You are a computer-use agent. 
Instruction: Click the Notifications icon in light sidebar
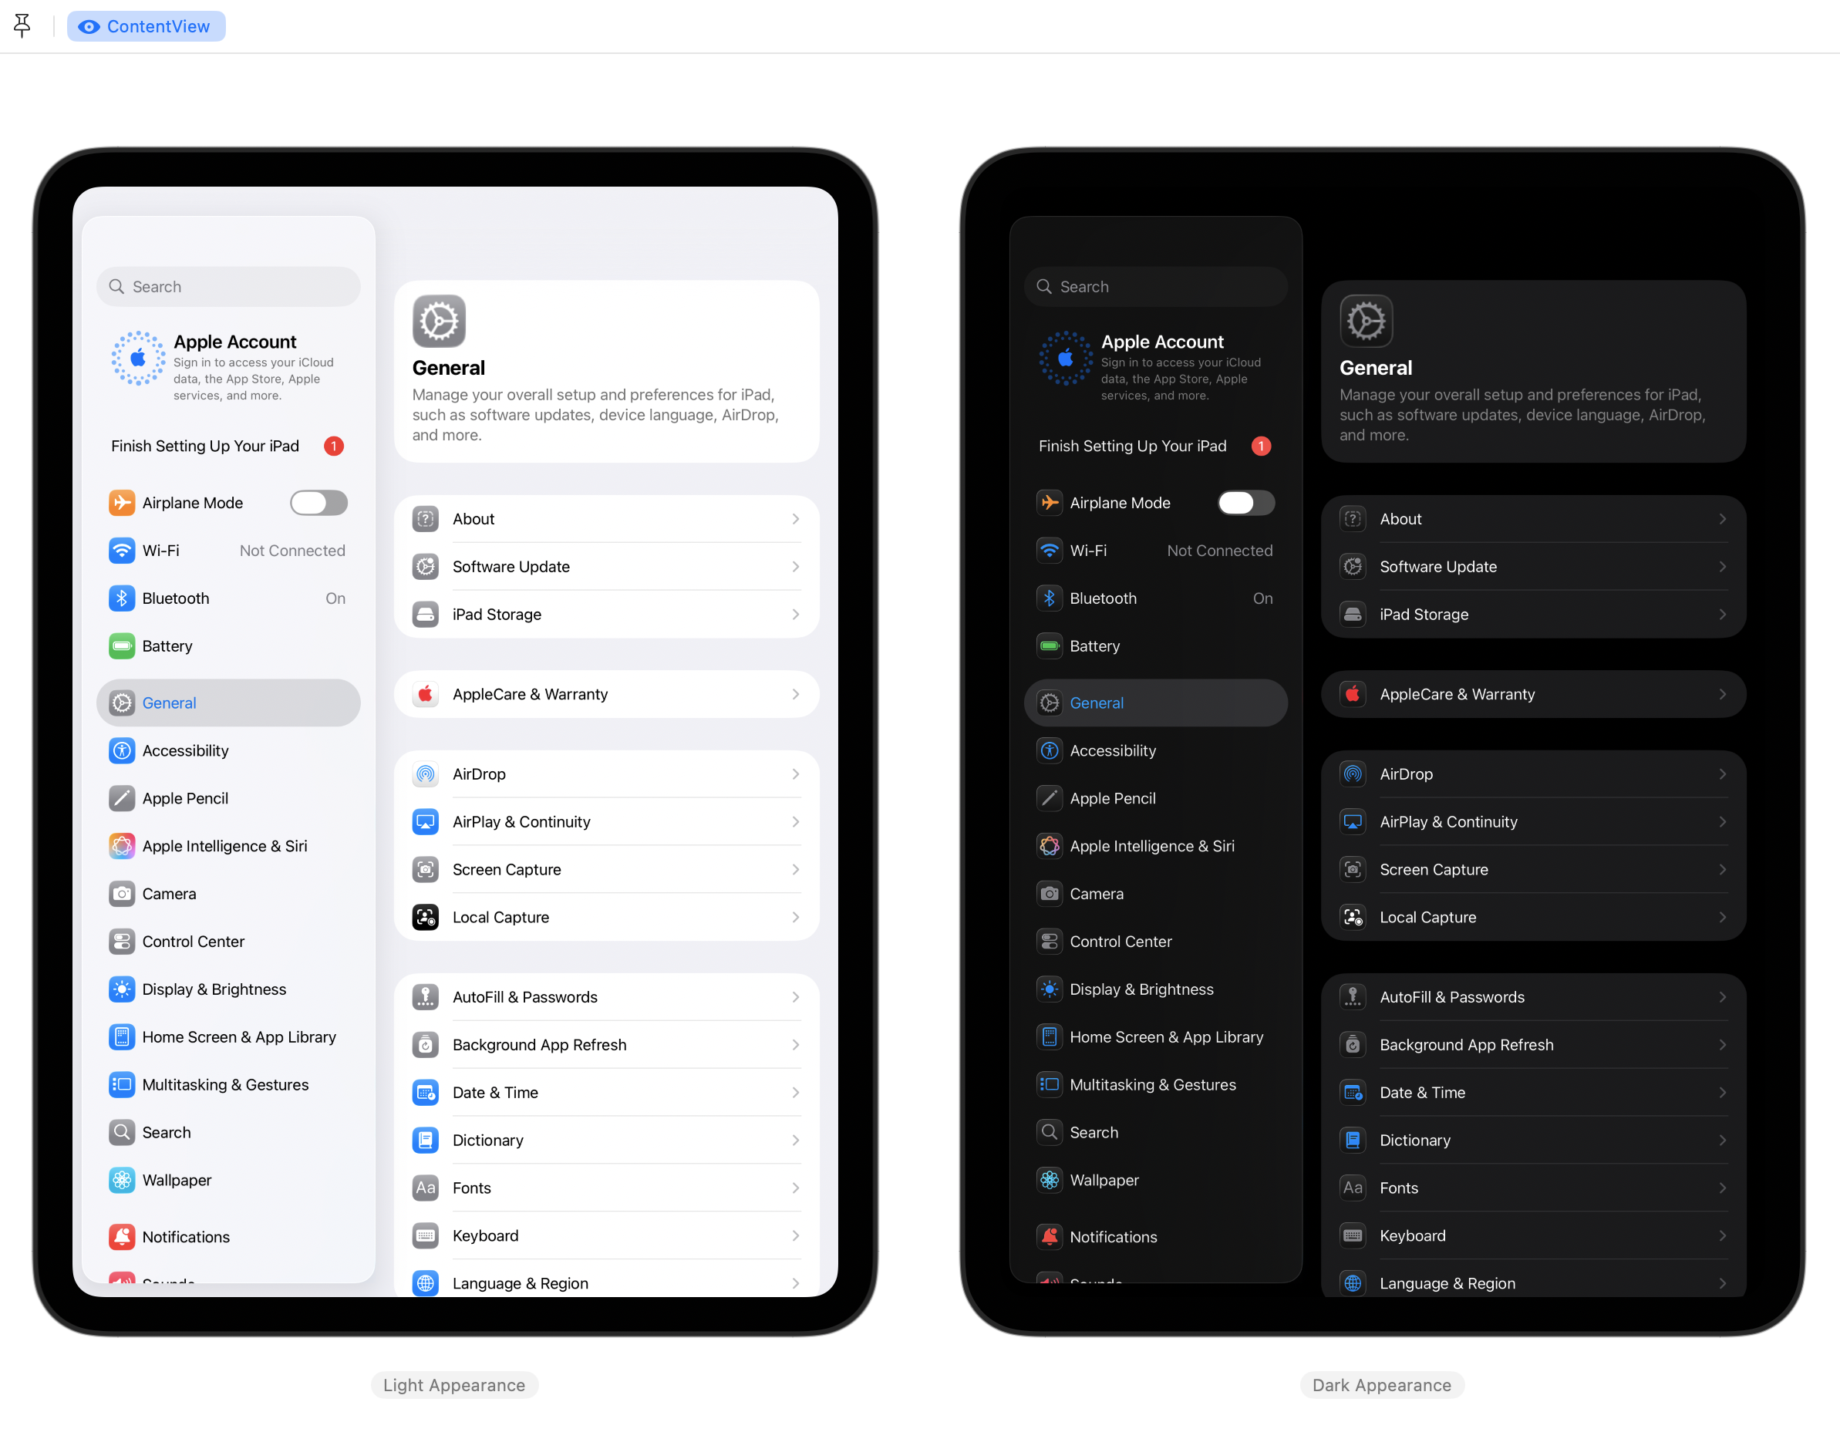[122, 1237]
